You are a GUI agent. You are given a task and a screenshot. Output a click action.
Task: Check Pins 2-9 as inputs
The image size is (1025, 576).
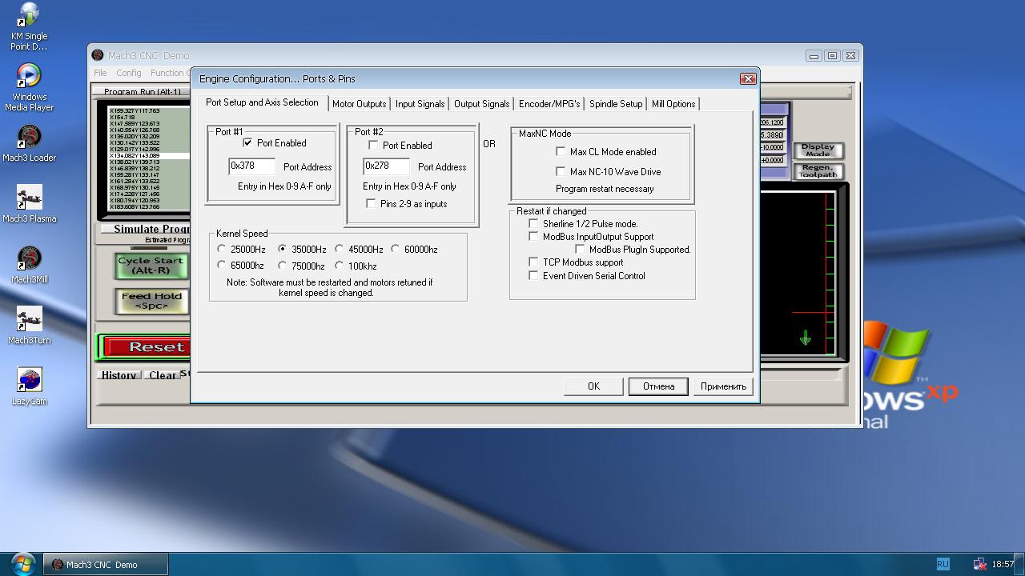(371, 204)
